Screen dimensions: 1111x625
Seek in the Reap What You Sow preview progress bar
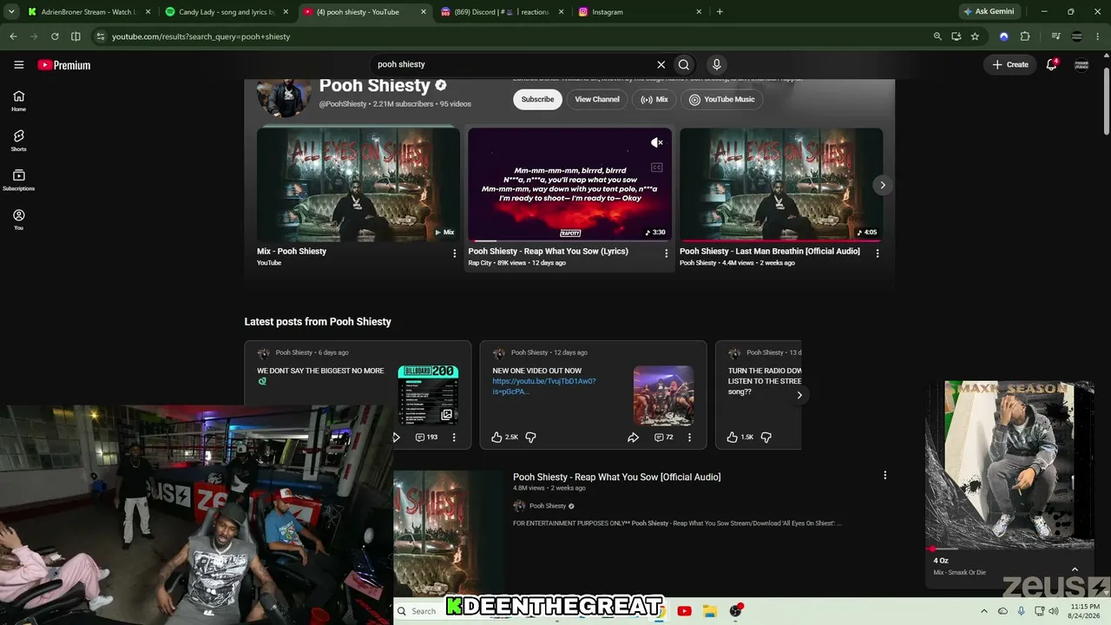[569, 240]
